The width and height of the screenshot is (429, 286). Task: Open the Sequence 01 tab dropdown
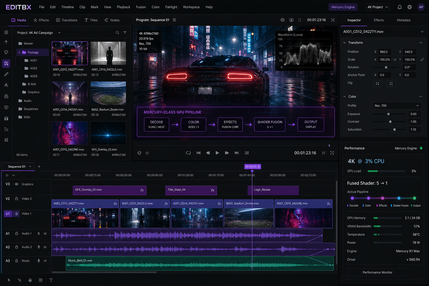tap(30, 166)
